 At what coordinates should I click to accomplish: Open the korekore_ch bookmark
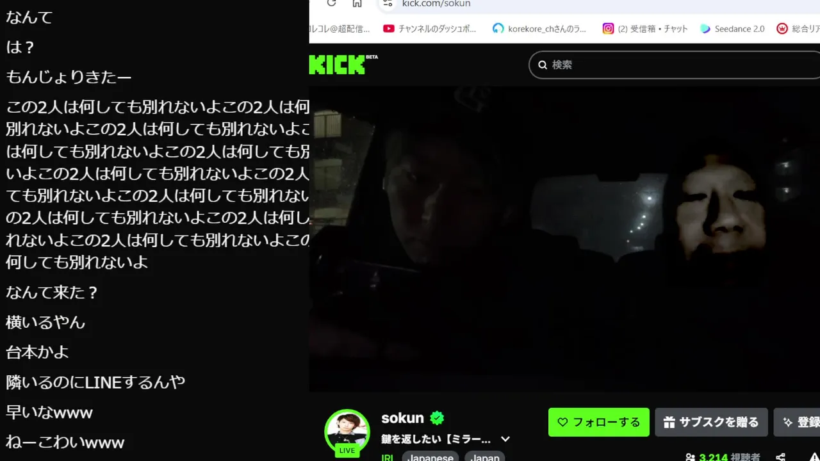[539, 29]
